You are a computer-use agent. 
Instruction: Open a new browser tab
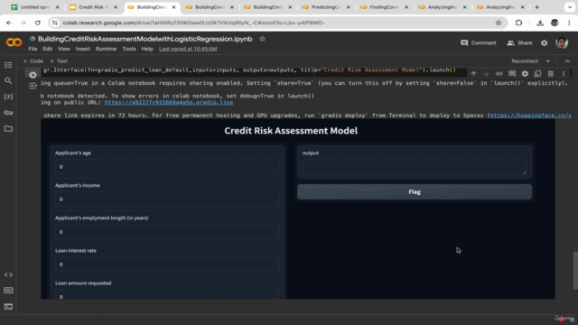pyautogui.click(x=536, y=7)
